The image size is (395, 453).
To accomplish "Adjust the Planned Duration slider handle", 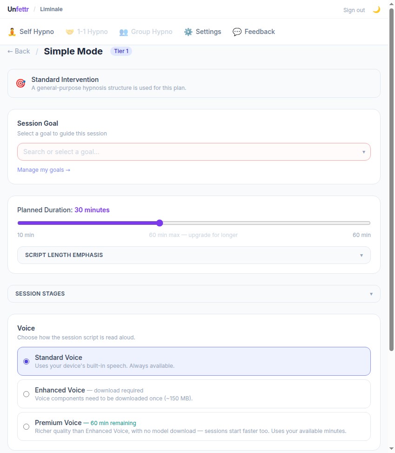I will click(160, 223).
